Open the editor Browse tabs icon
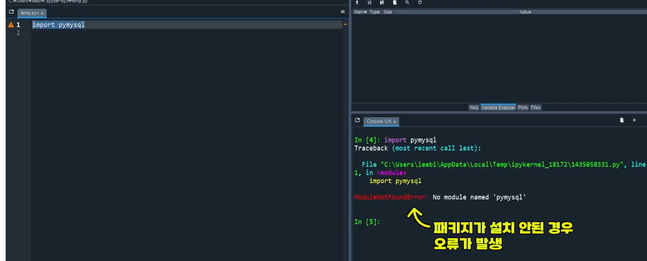 pyautogui.click(x=11, y=11)
